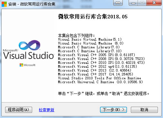The width and height of the screenshot is (163, 118).
Task: Click the double-arrow button in title bar
Action: [x=118, y=3]
